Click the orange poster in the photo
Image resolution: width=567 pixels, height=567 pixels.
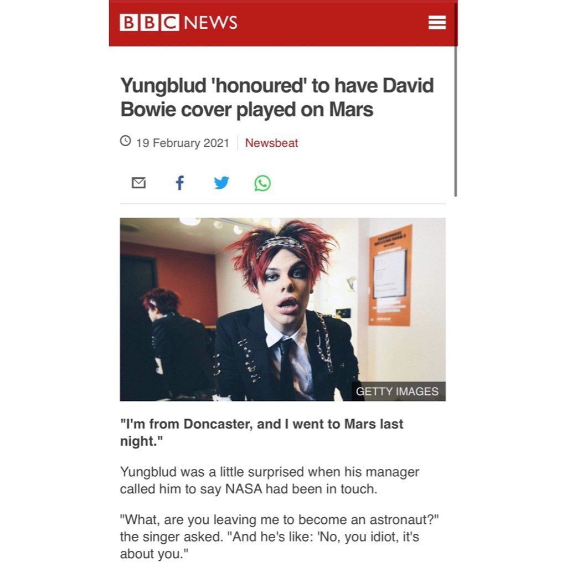pos(390,276)
